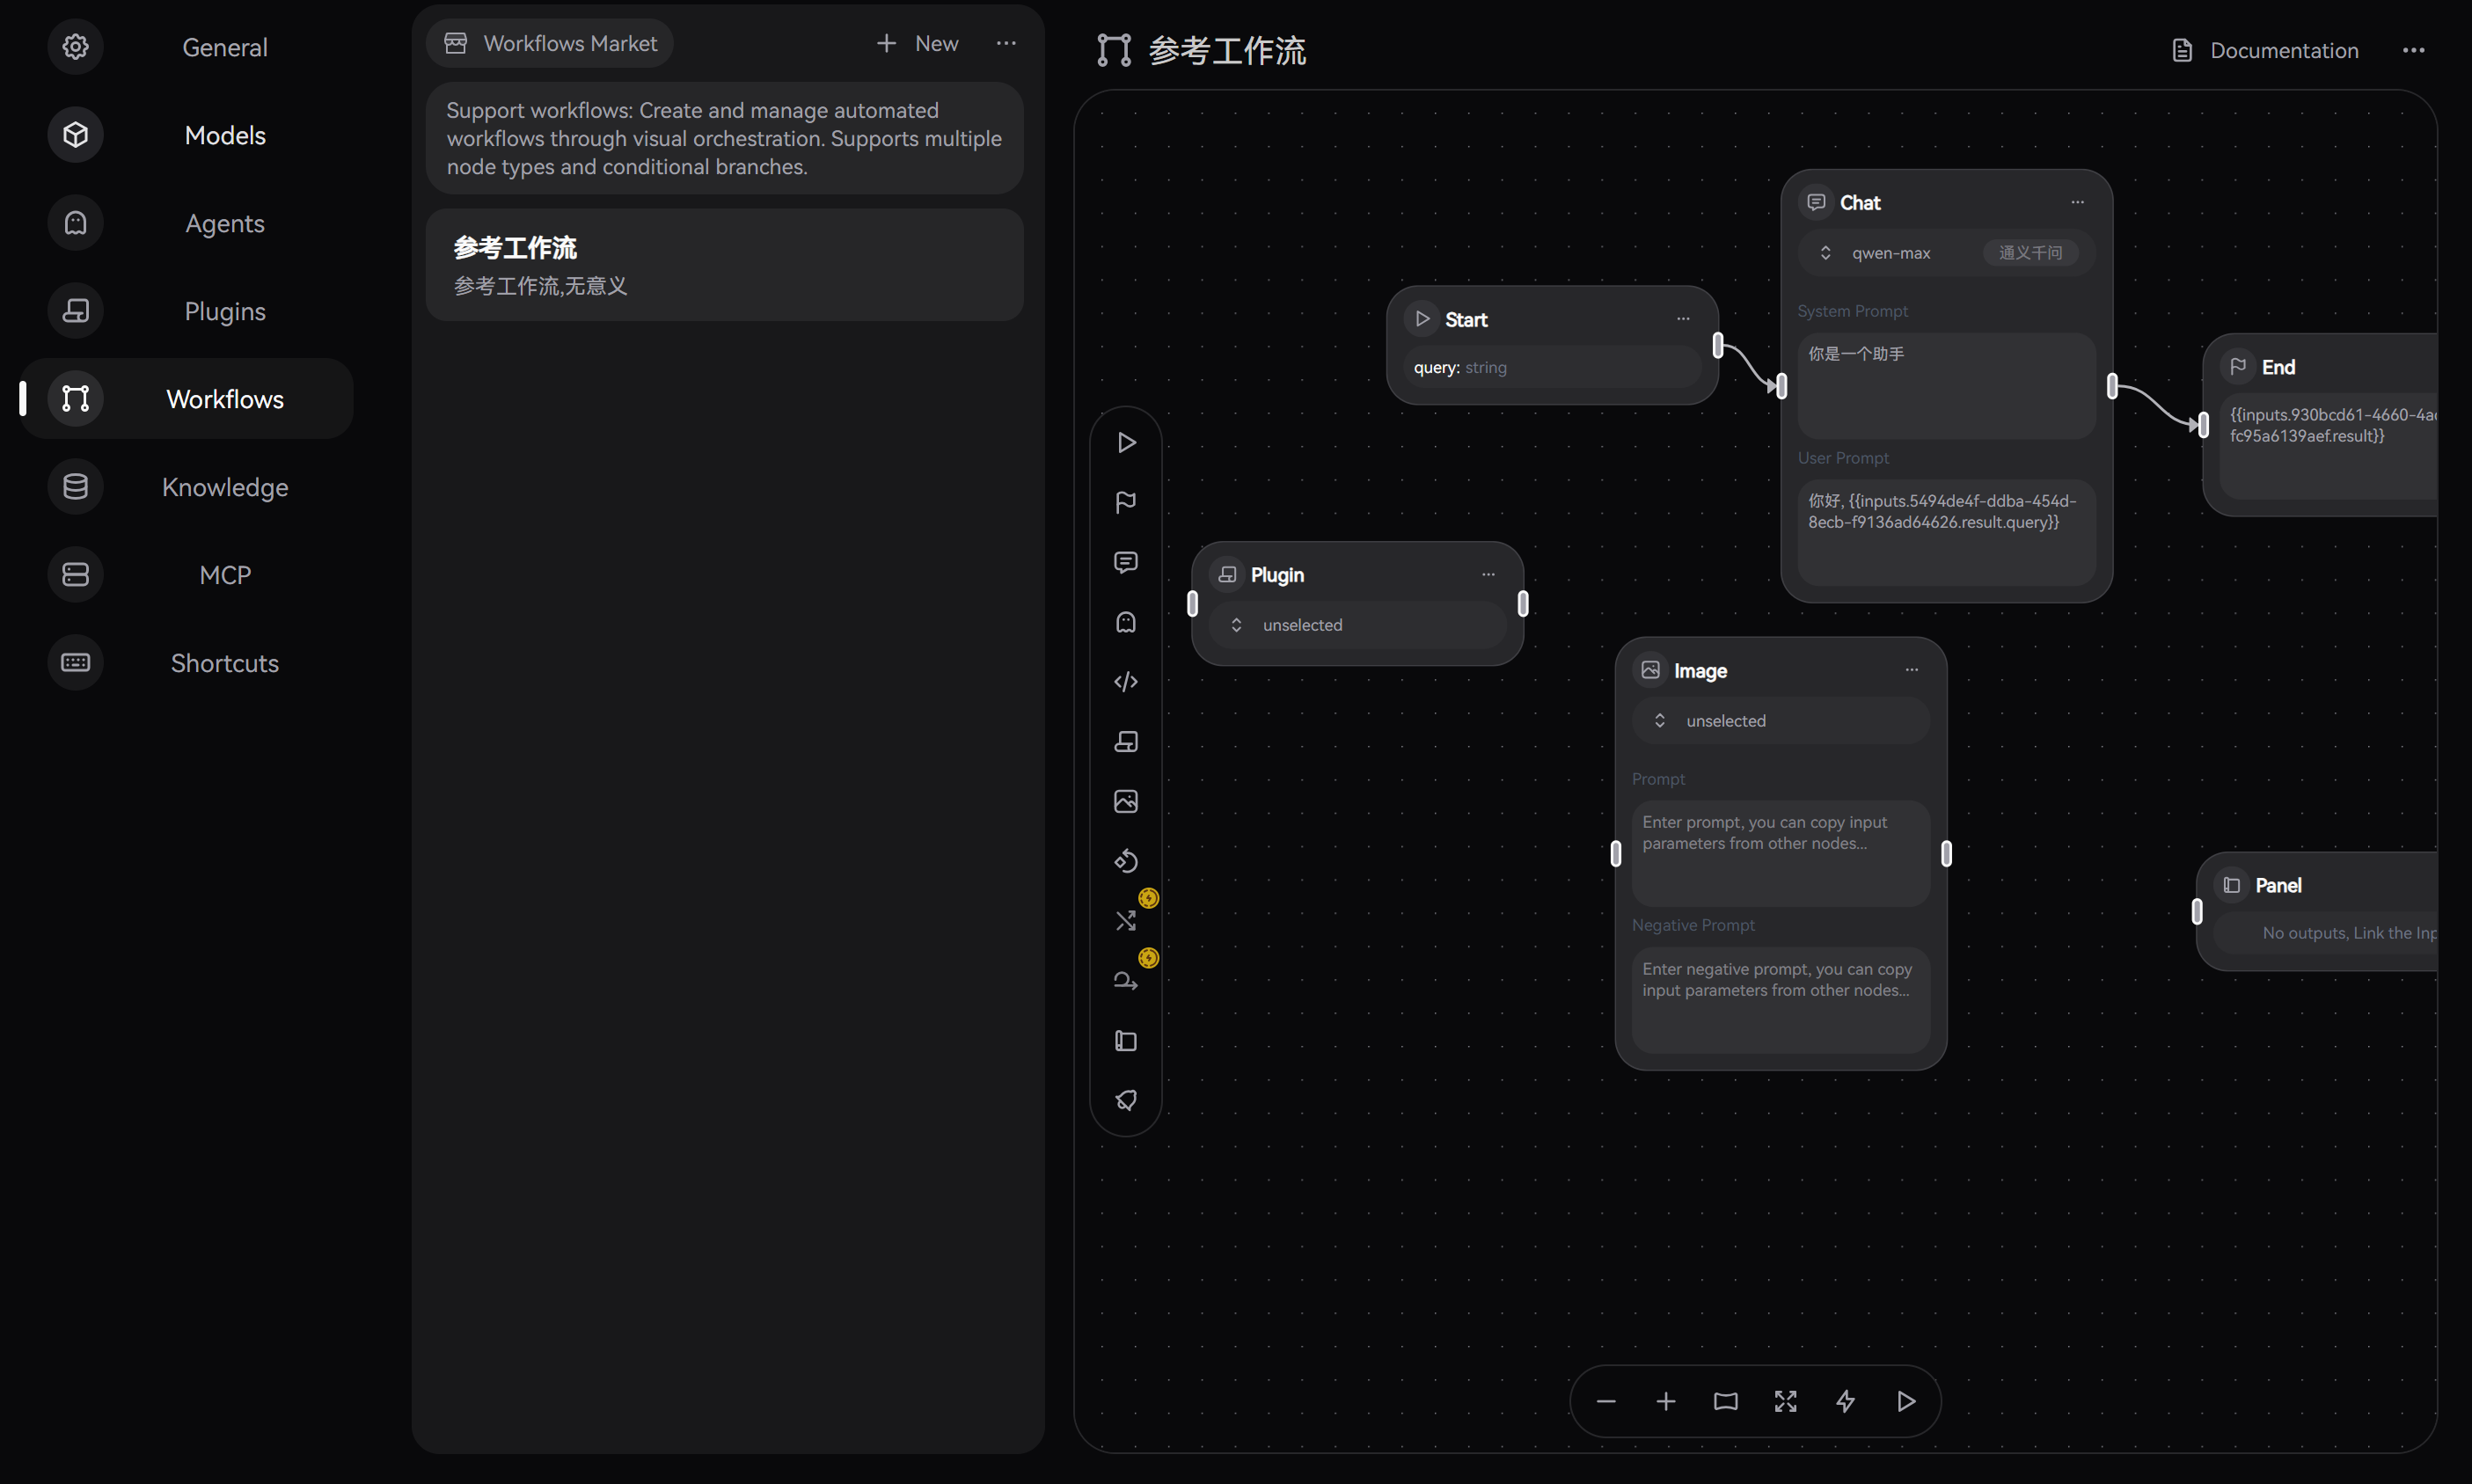Click the lightning bolt icon in canvas controls
Screen dimensions: 2472x1484
1846,1401
